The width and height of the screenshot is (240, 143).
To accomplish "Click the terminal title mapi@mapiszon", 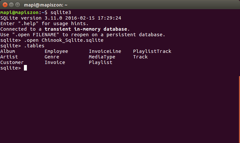I will (46, 5).
